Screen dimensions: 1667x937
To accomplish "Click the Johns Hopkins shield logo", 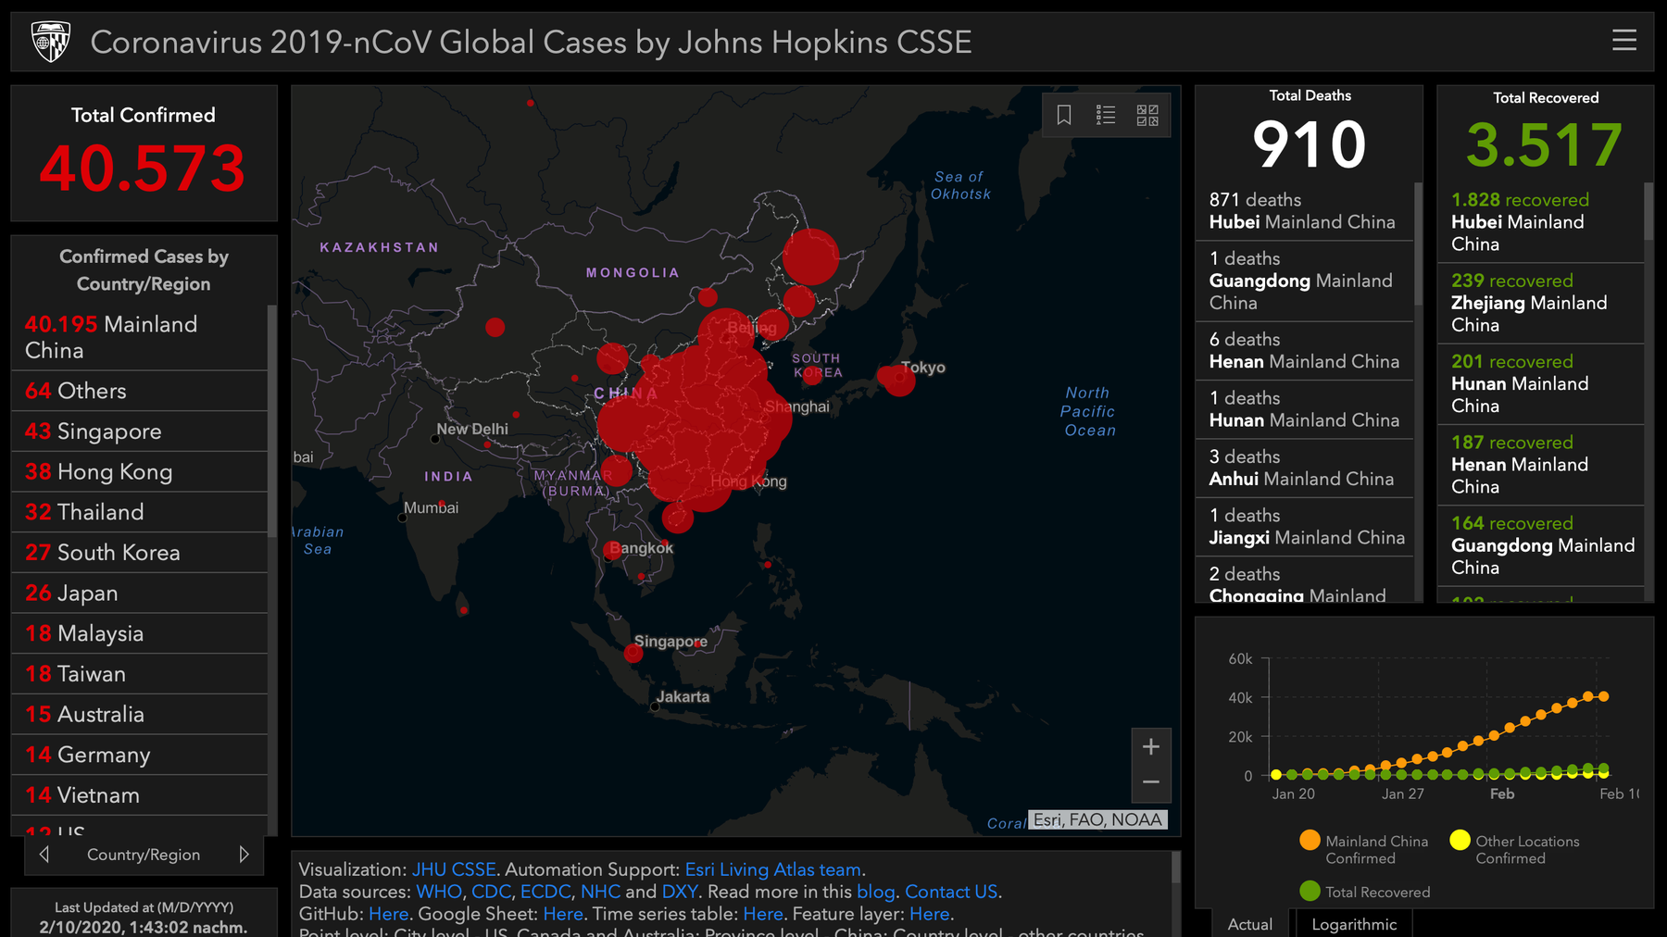I will click(x=51, y=42).
